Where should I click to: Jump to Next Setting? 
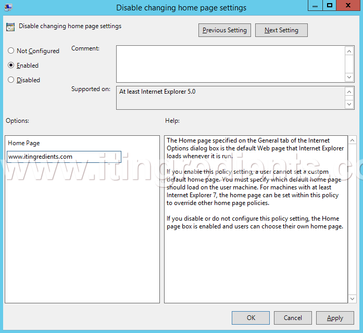point(281,30)
